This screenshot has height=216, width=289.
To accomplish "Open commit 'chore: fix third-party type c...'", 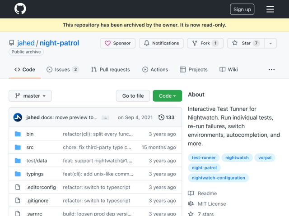I will coord(97,147).
